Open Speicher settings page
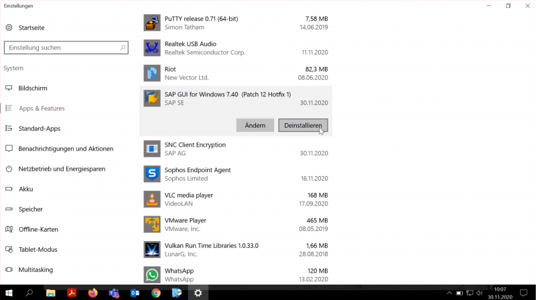The height and width of the screenshot is (300, 536). [30, 209]
